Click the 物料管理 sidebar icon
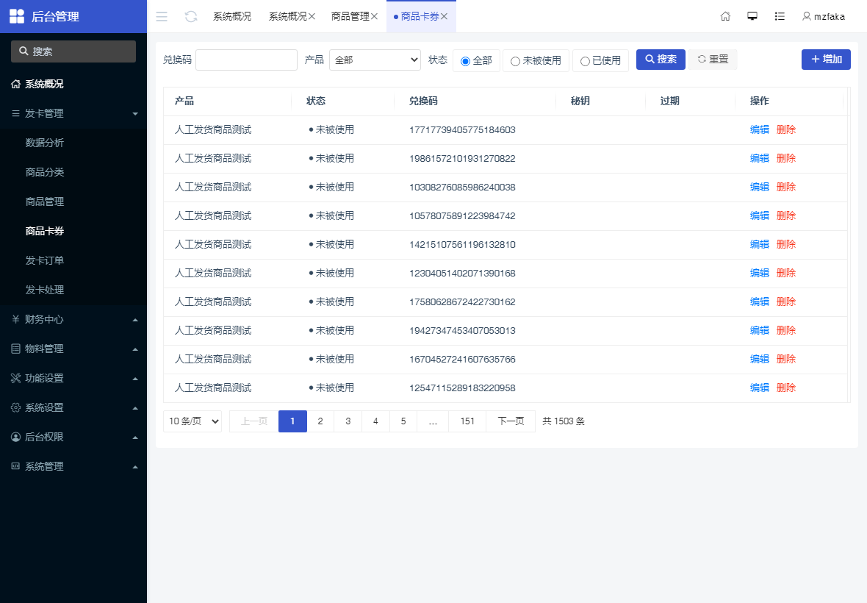This screenshot has width=867, height=603. tap(15, 349)
